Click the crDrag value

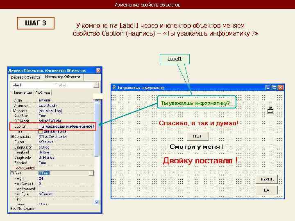pyautogui.click(x=44, y=147)
